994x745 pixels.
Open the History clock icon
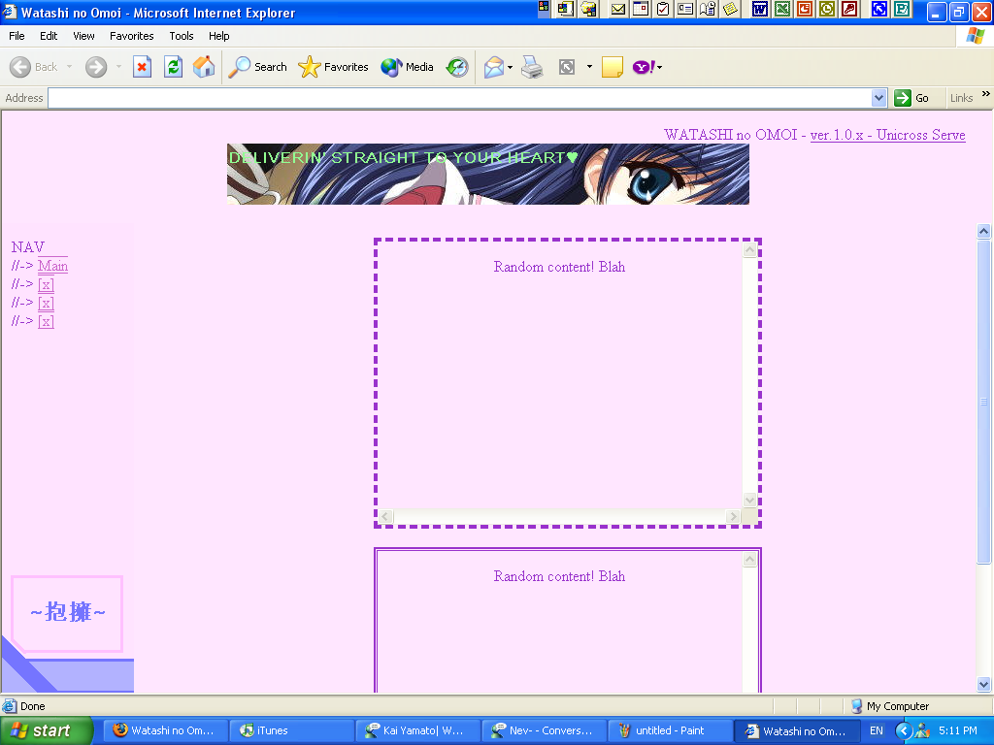457,67
